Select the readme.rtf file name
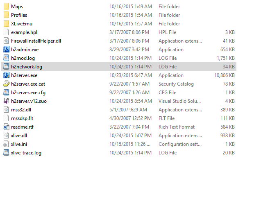This screenshot has height=222, width=270. [23, 127]
